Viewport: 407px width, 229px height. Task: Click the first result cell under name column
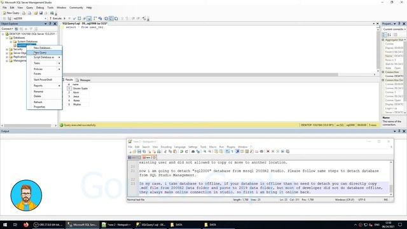coord(80,88)
